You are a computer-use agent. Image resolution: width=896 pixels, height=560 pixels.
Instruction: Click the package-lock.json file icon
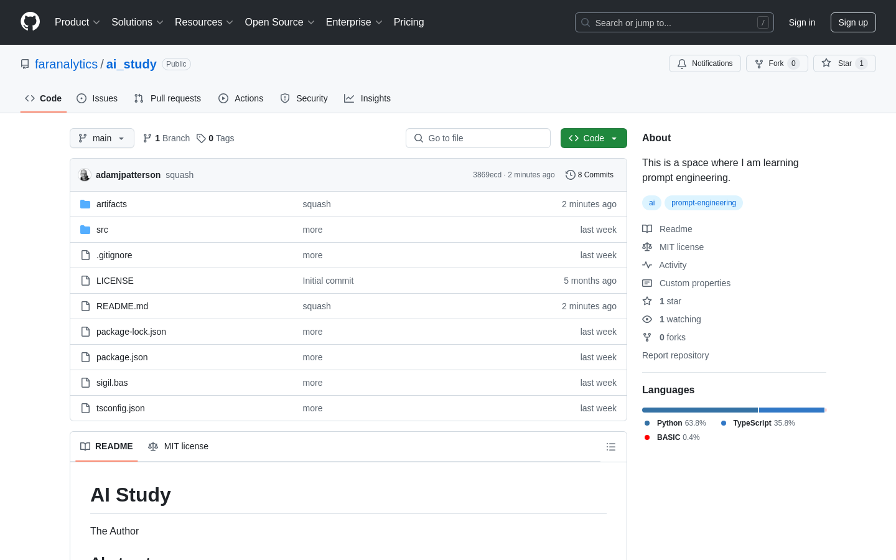point(85,332)
